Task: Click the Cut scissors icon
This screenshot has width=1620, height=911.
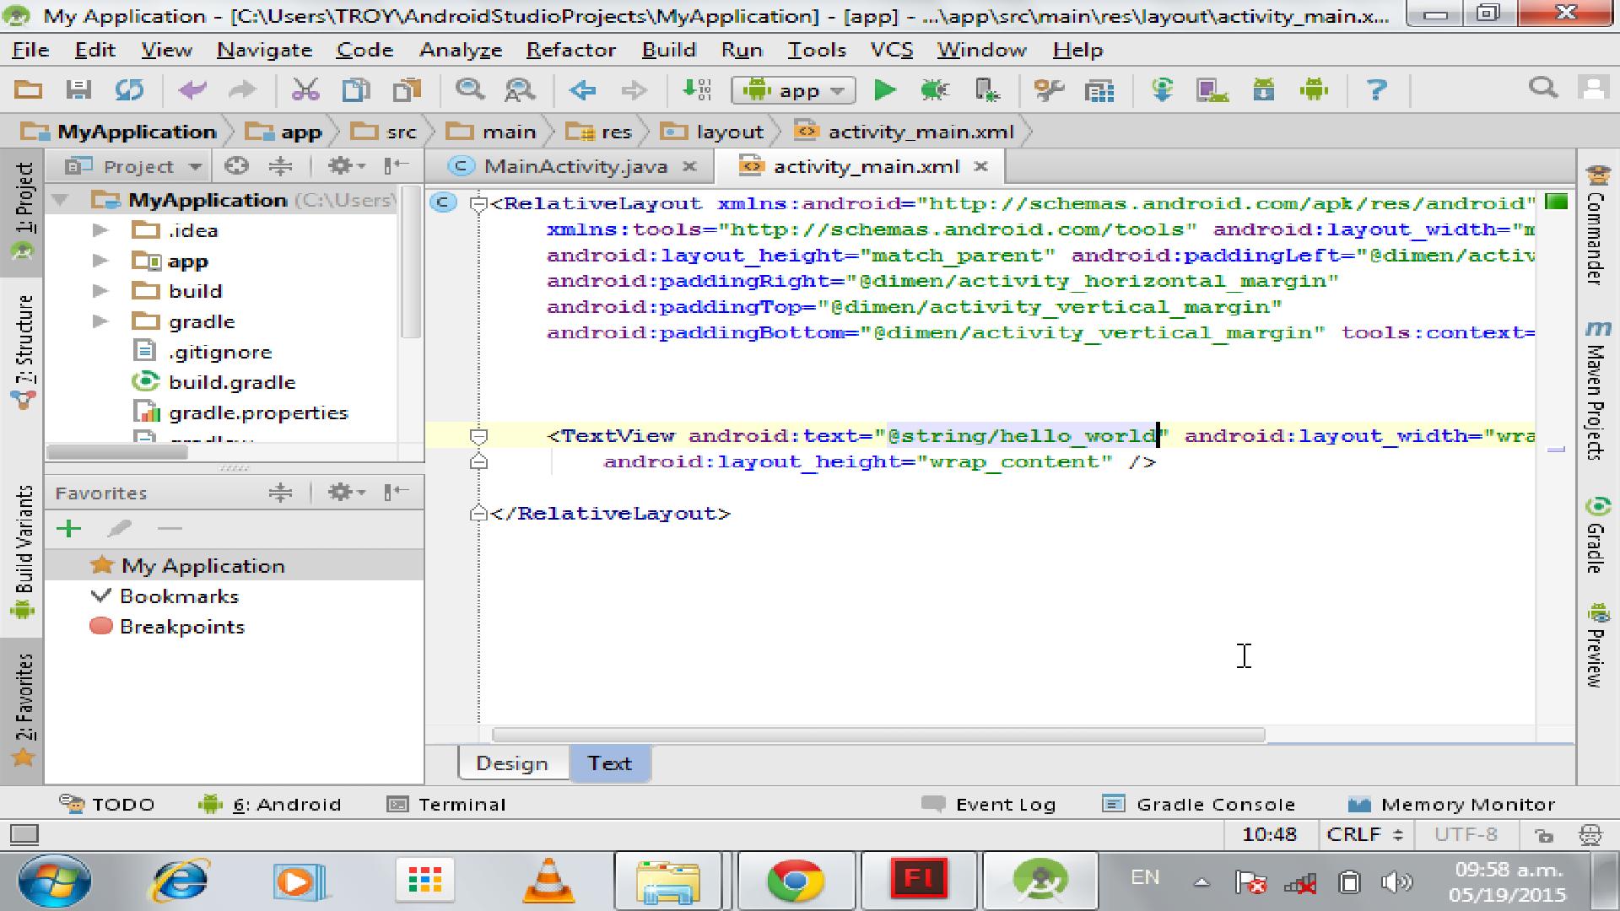Action: coord(305,89)
